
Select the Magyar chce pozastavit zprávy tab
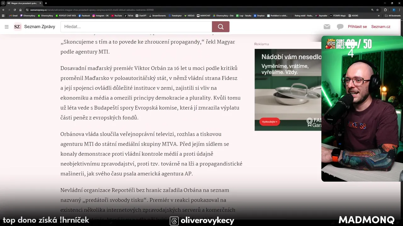24,3
